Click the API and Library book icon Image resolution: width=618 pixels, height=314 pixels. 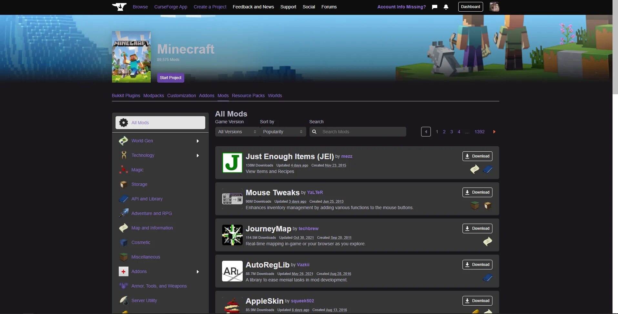124,199
